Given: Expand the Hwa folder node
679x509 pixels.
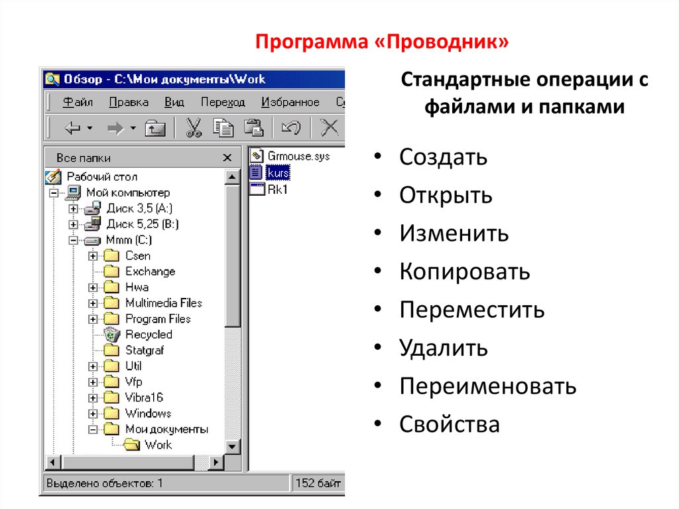Looking at the screenshot, I should pyautogui.click(x=93, y=287).
